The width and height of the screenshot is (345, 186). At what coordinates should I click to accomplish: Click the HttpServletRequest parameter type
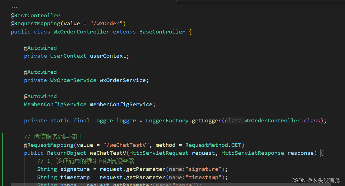(159, 153)
